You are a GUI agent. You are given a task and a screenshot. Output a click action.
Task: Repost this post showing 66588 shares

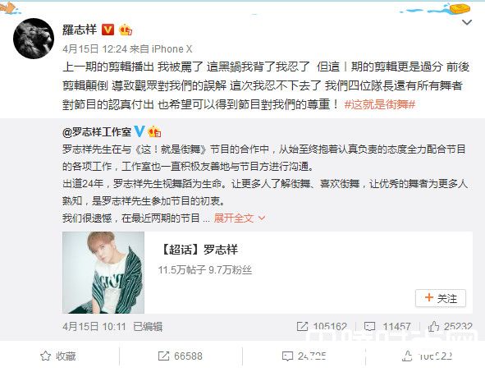[x=181, y=356]
